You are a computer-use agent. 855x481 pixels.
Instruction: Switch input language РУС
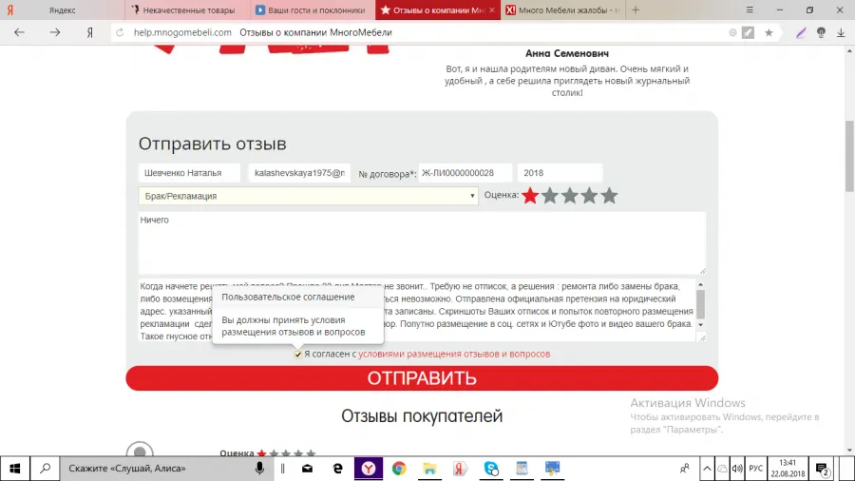756,469
